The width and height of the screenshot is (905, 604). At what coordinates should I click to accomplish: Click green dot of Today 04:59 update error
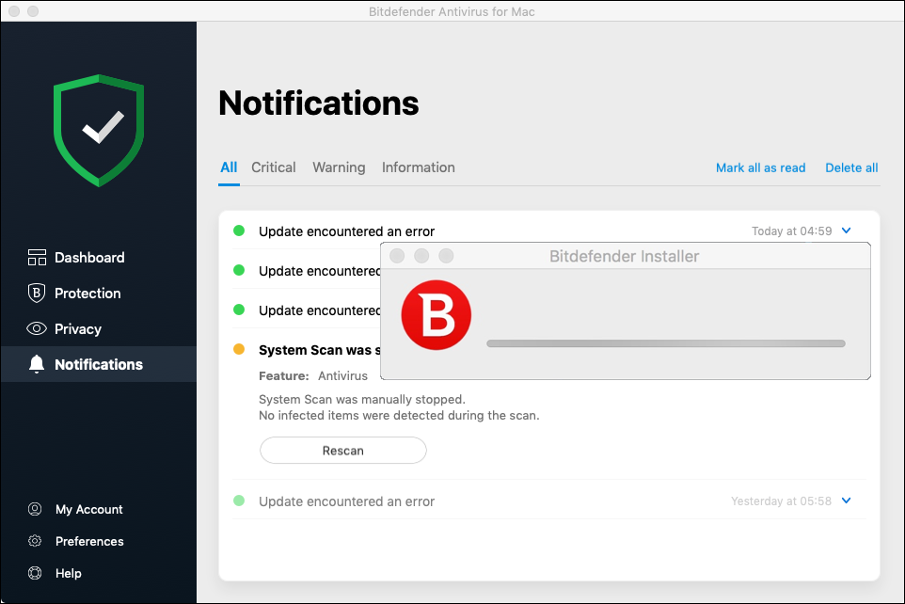pos(239,231)
